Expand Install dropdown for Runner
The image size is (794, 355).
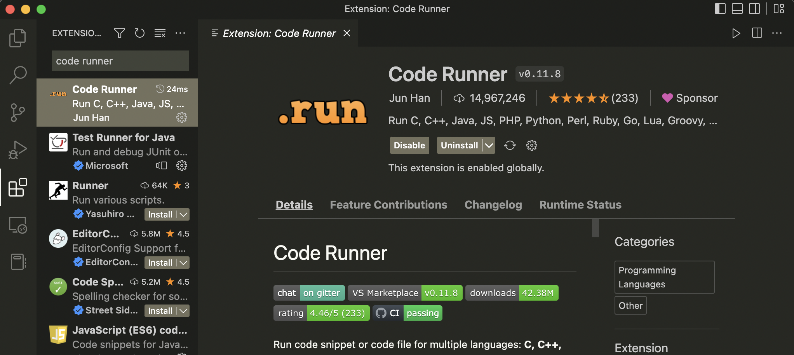[183, 214]
